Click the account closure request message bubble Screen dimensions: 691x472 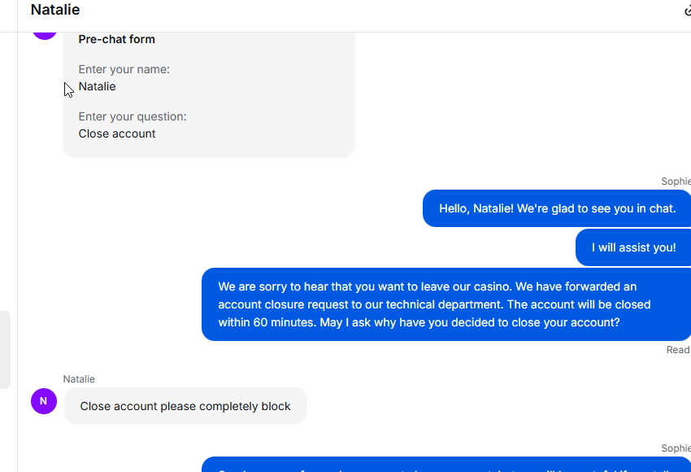point(446,304)
